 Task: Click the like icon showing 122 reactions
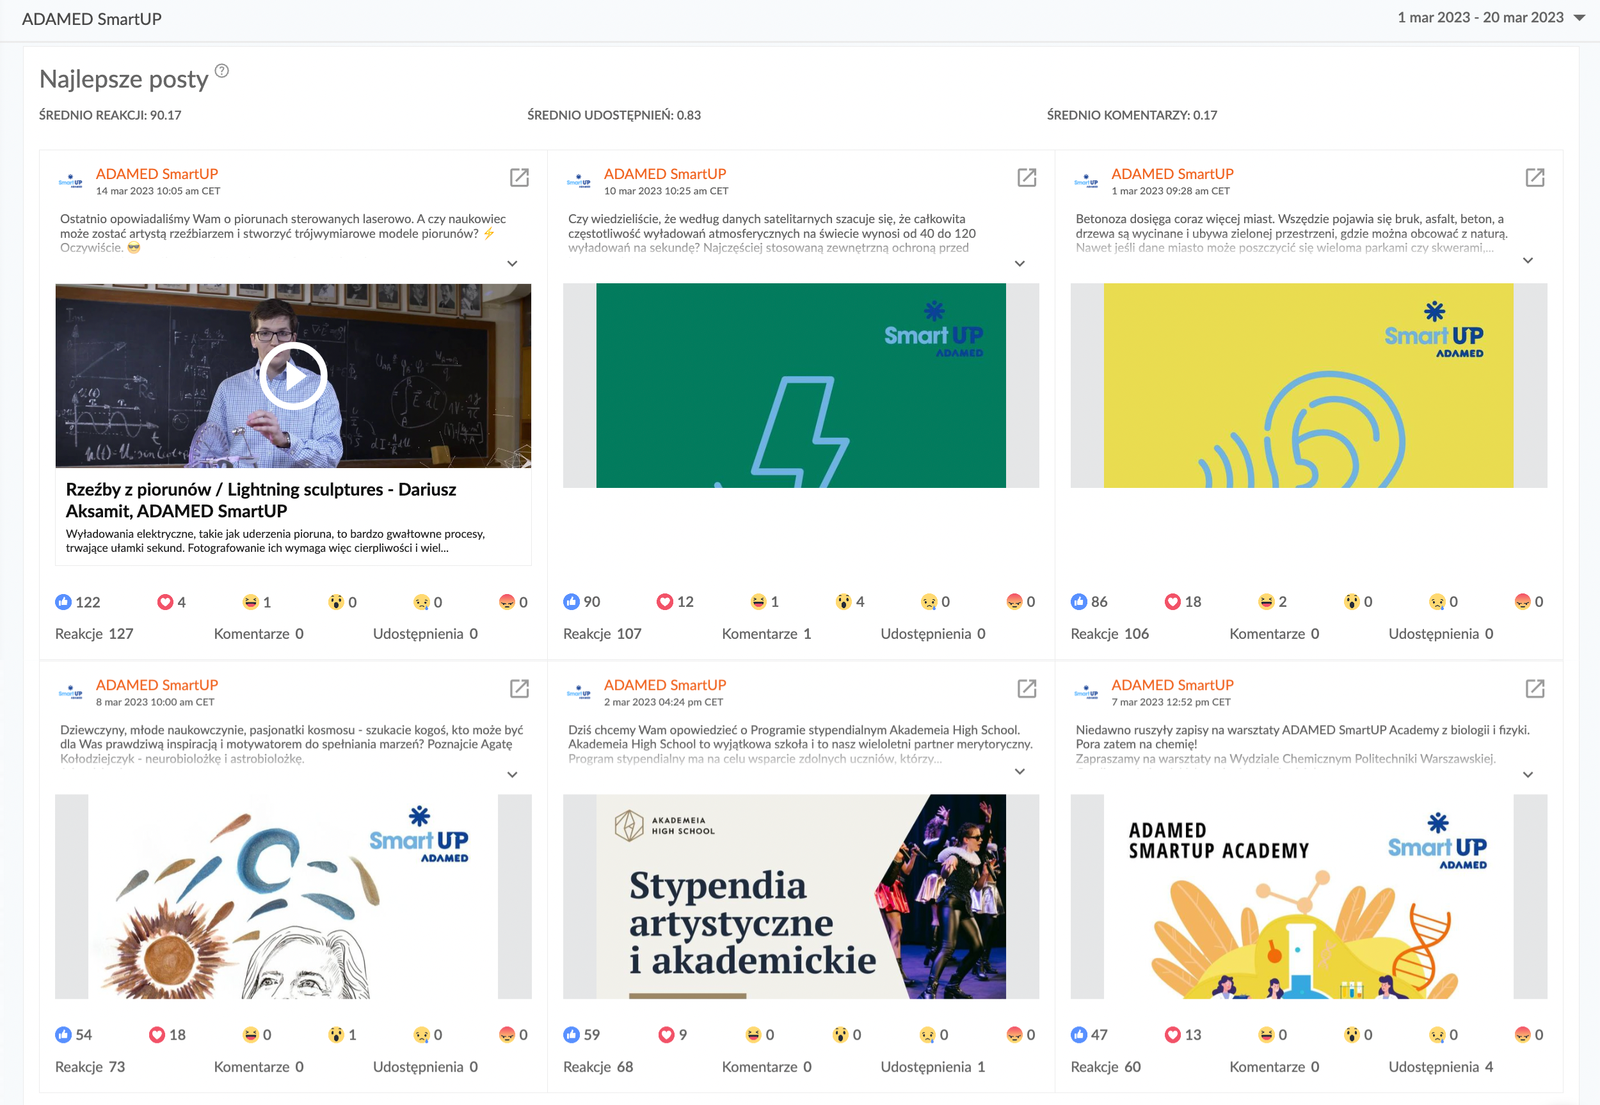coord(63,602)
